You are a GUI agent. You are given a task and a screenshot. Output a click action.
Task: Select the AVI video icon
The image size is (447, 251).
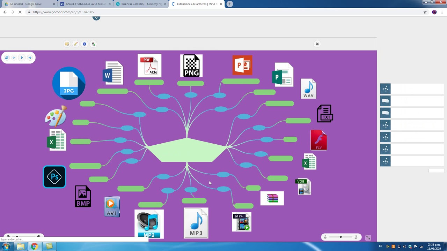tap(112, 207)
